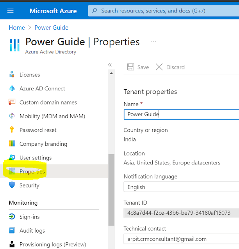Click the Tenant properties heading
239x249 pixels.
(150, 92)
